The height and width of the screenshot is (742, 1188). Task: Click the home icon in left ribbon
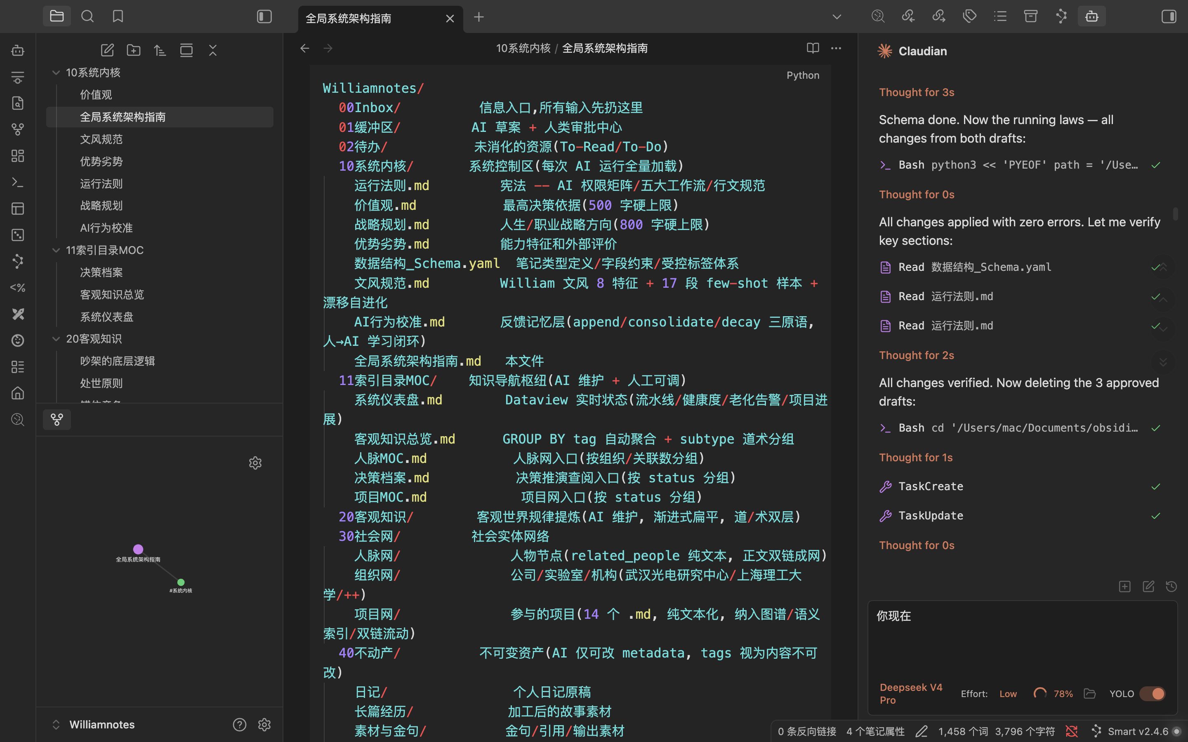(18, 393)
